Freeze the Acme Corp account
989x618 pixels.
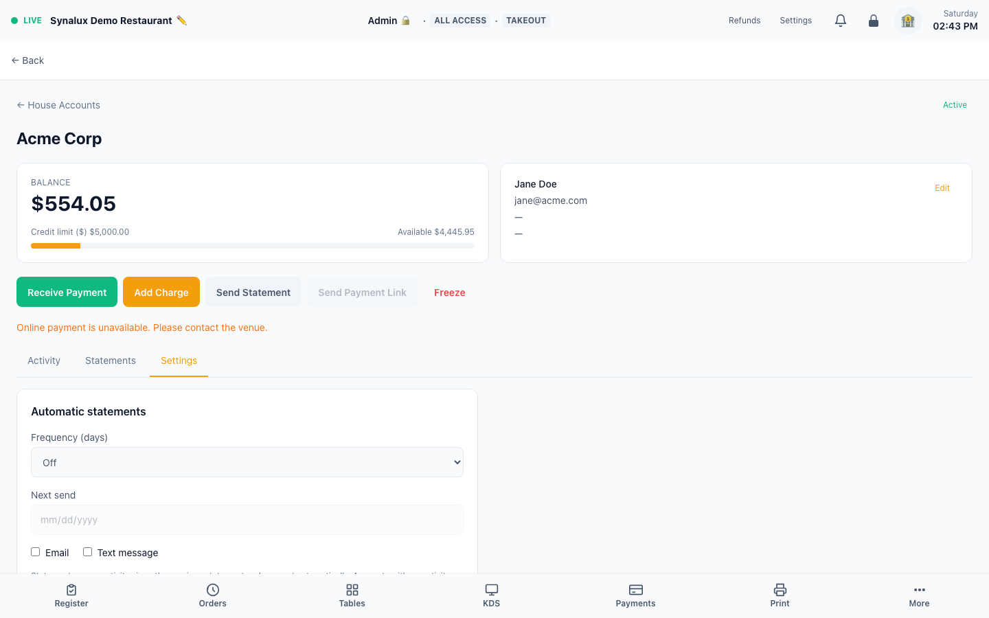pyautogui.click(x=450, y=292)
